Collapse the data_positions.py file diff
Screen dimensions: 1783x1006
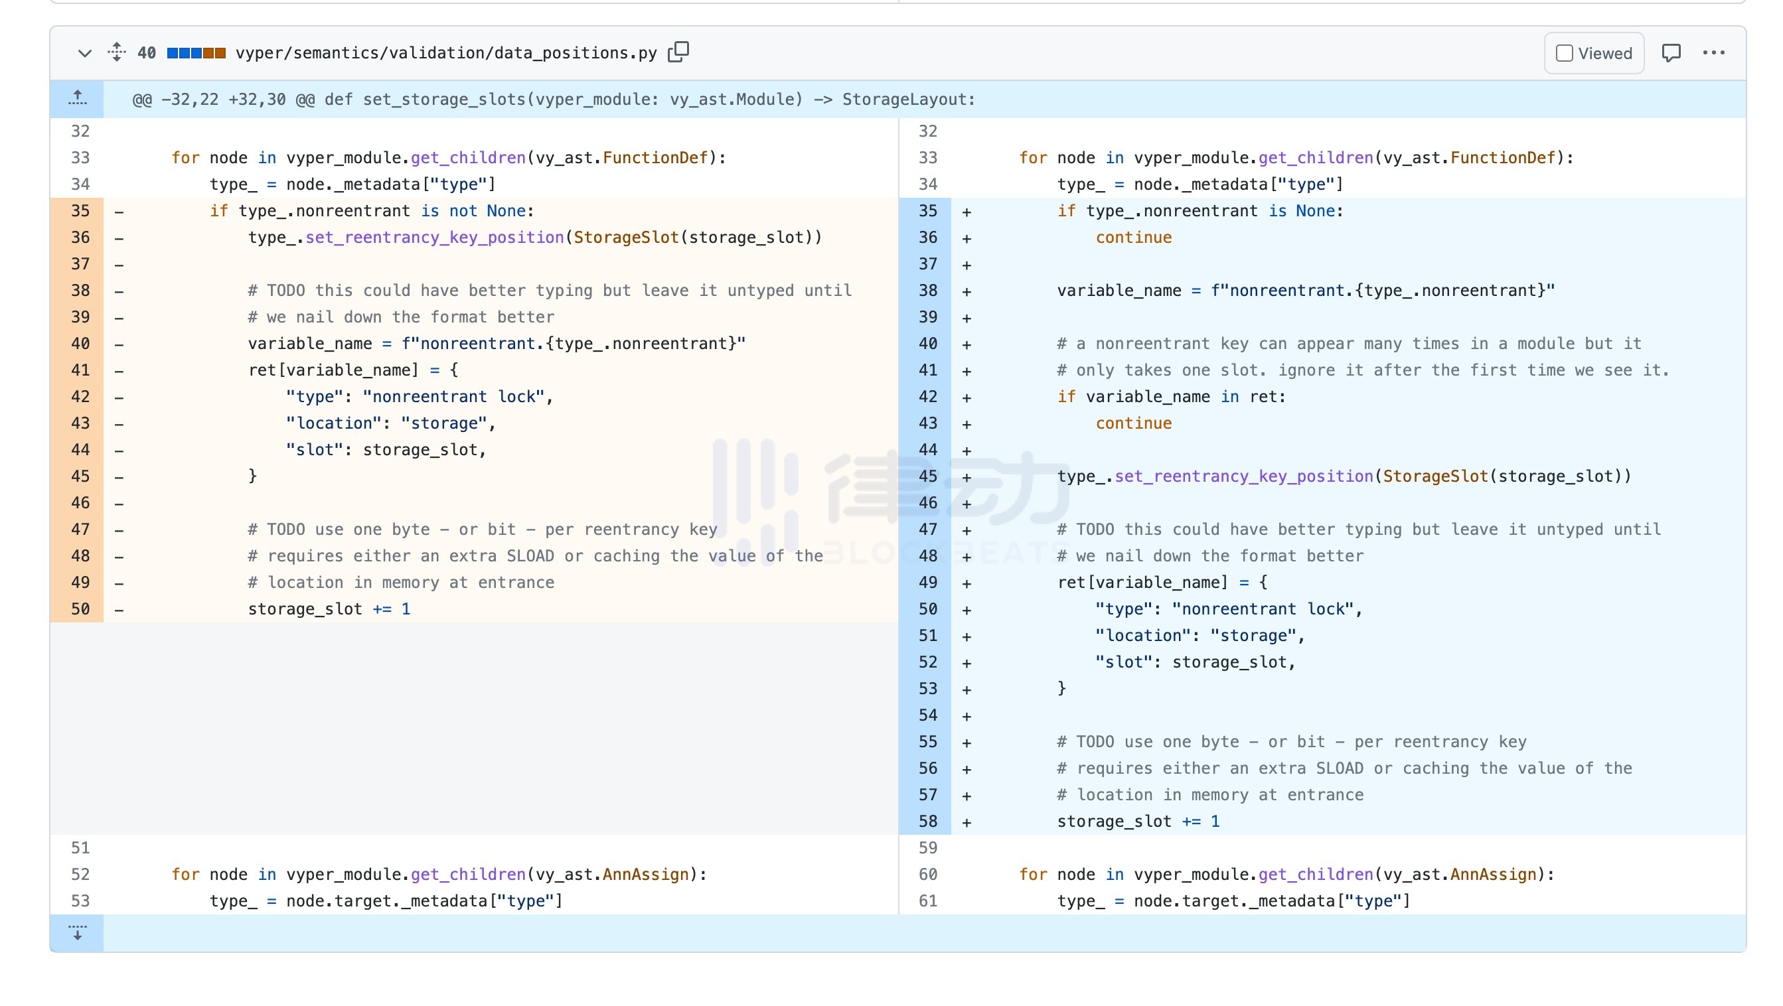(x=84, y=53)
